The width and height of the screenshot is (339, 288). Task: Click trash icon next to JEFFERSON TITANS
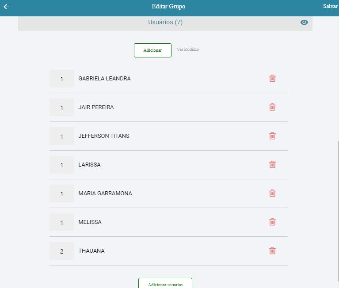[272, 136]
